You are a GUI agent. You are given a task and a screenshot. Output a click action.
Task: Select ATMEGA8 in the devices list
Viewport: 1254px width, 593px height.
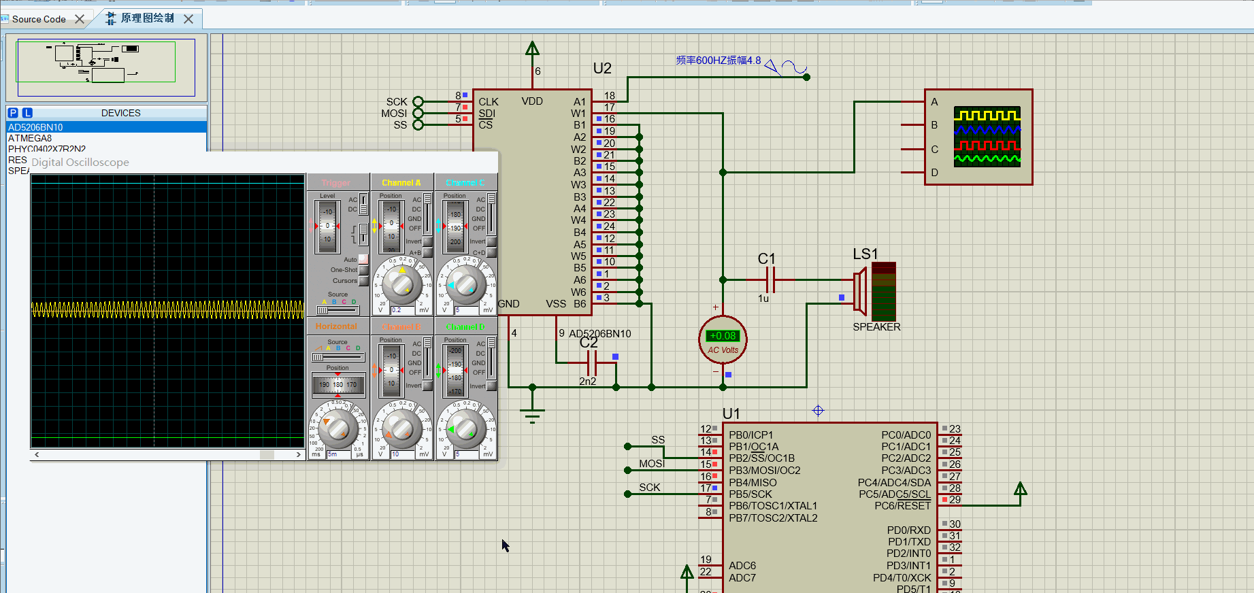pyautogui.click(x=30, y=138)
